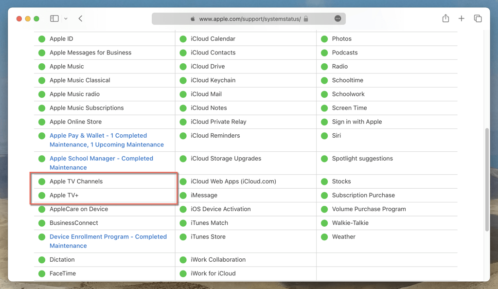The width and height of the screenshot is (498, 289).
Task: Go back to the previous page
Action: [80, 18]
